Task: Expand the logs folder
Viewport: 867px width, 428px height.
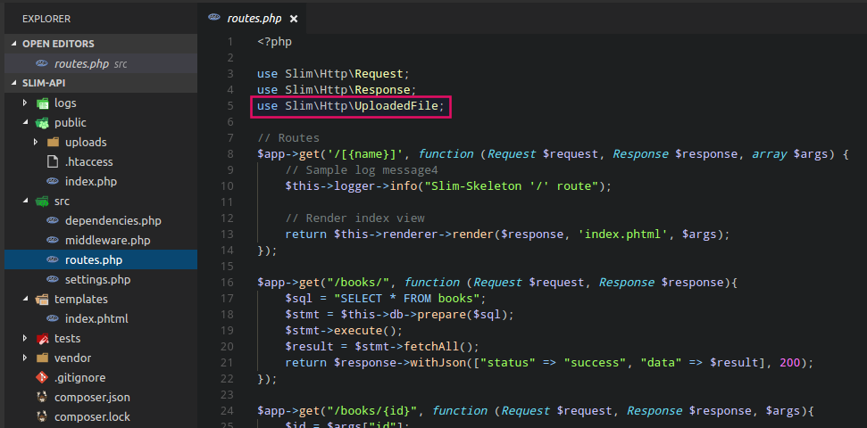Action: click(26, 103)
